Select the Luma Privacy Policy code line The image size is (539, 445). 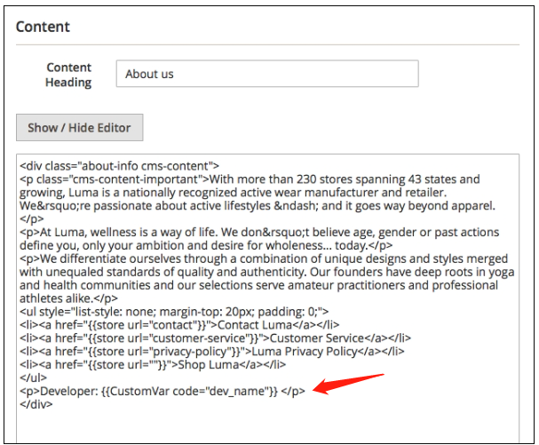(213, 351)
